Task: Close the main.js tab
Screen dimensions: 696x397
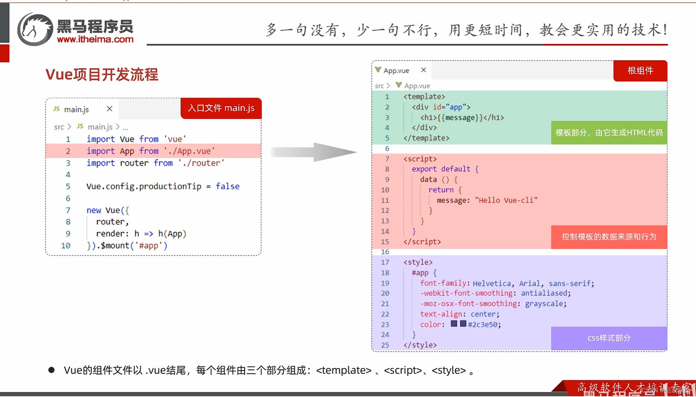Action: click(x=109, y=108)
